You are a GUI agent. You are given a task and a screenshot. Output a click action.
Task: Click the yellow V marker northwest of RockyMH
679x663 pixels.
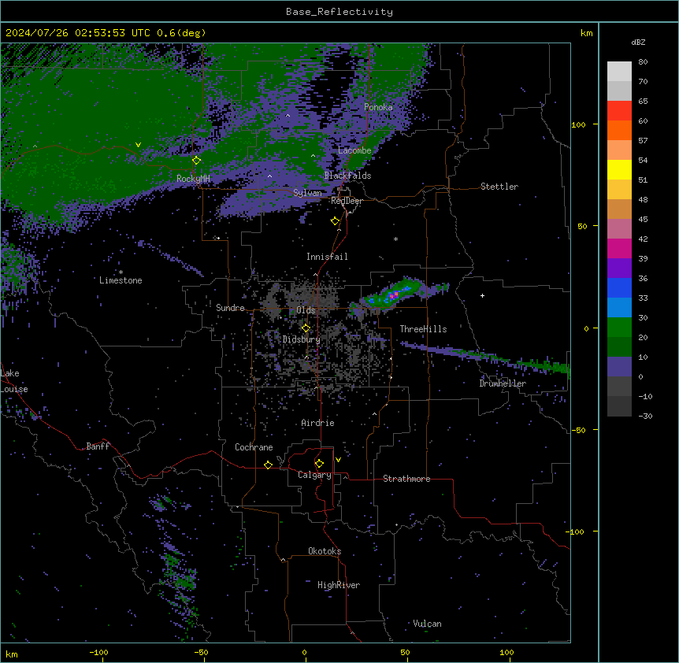(138, 145)
